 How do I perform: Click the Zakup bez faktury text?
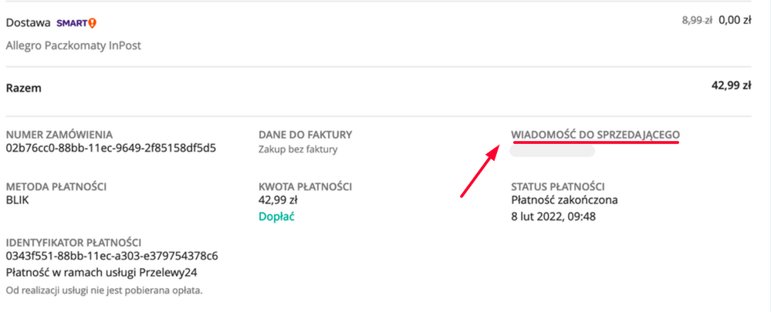(298, 149)
